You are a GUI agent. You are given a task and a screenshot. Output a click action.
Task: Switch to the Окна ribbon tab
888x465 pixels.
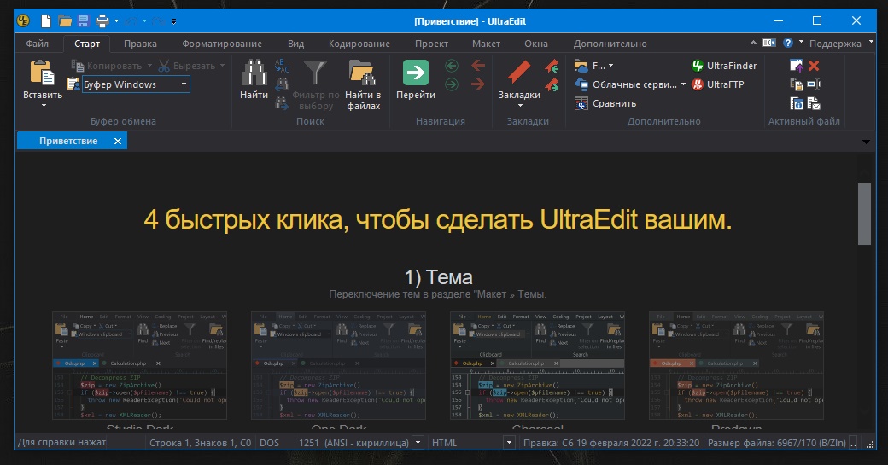(x=536, y=44)
